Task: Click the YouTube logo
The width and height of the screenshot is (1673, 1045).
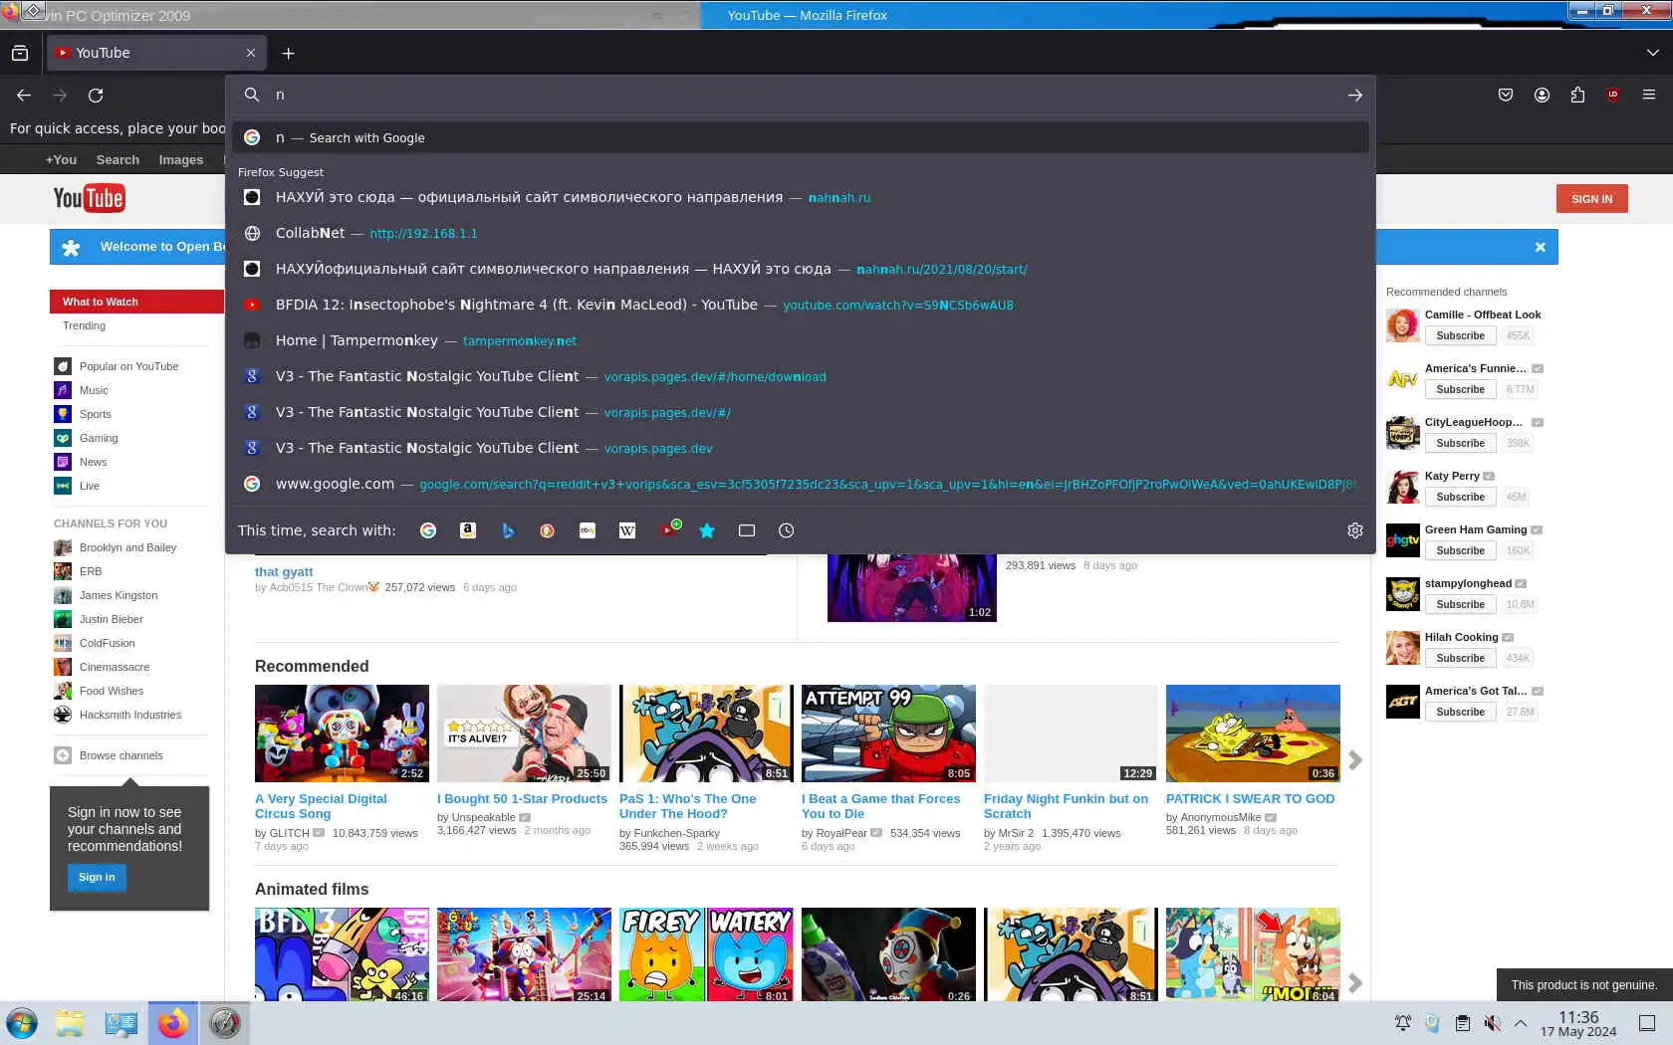Action: [x=89, y=198]
